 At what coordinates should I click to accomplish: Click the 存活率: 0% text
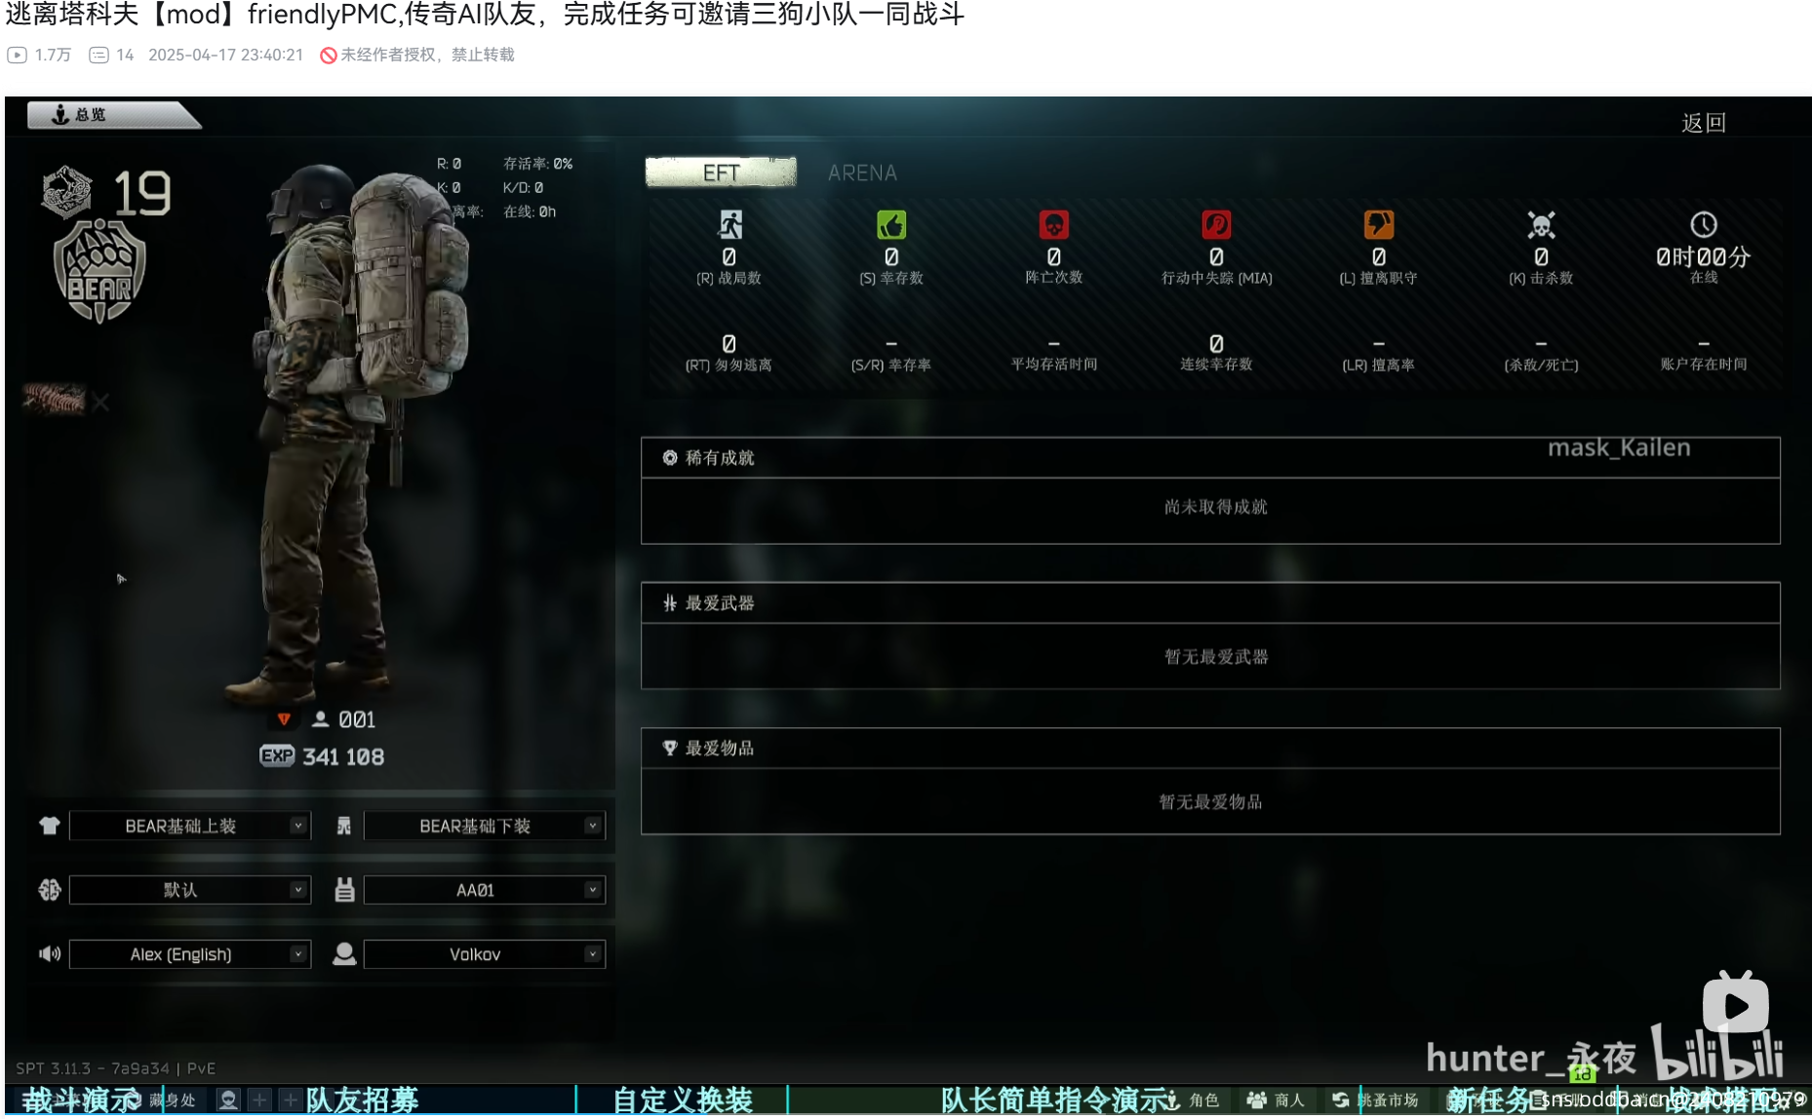click(538, 164)
